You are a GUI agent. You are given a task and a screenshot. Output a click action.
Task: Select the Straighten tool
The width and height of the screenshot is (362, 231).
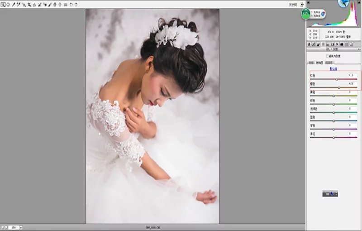pos(34,5)
